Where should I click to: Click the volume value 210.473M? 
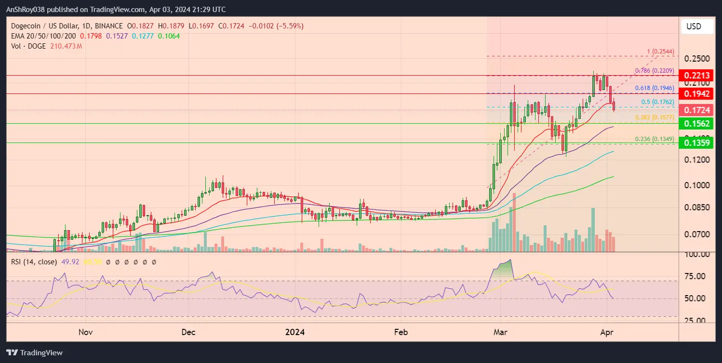click(x=66, y=46)
